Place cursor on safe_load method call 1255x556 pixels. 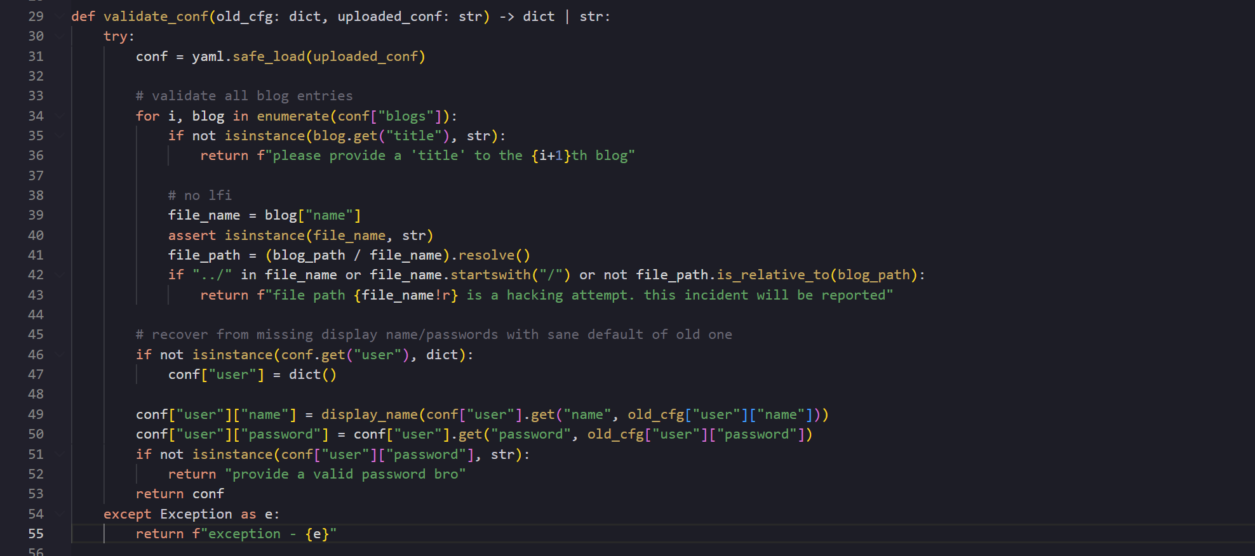pyautogui.click(x=269, y=56)
